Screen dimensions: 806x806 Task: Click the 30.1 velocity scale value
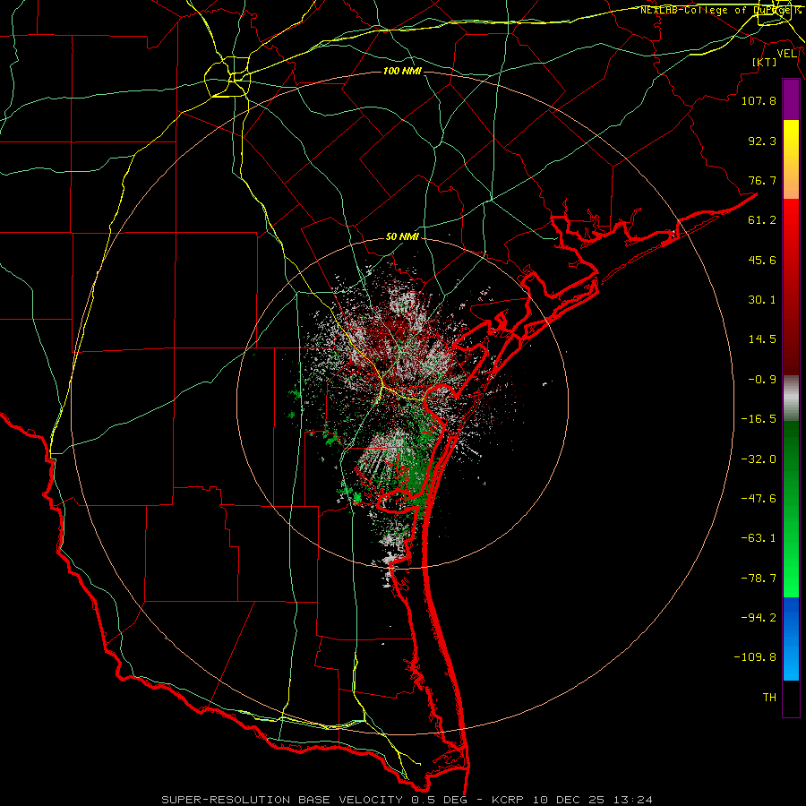click(762, 300)
